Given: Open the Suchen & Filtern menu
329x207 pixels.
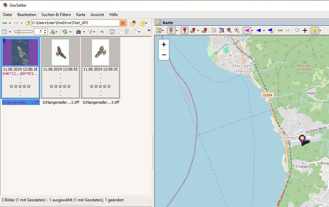Looking at the screenshot, I should click(x=56, y=15).
